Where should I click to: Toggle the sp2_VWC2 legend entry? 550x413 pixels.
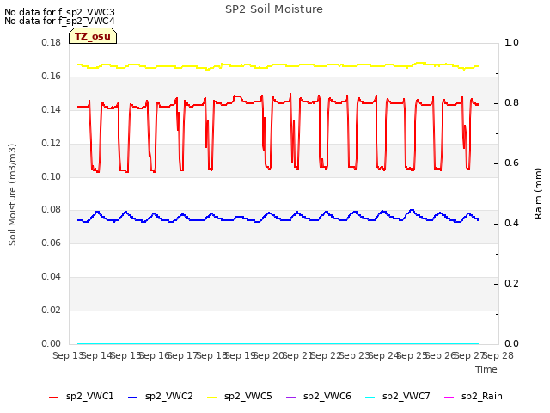[x=161, y=397]
